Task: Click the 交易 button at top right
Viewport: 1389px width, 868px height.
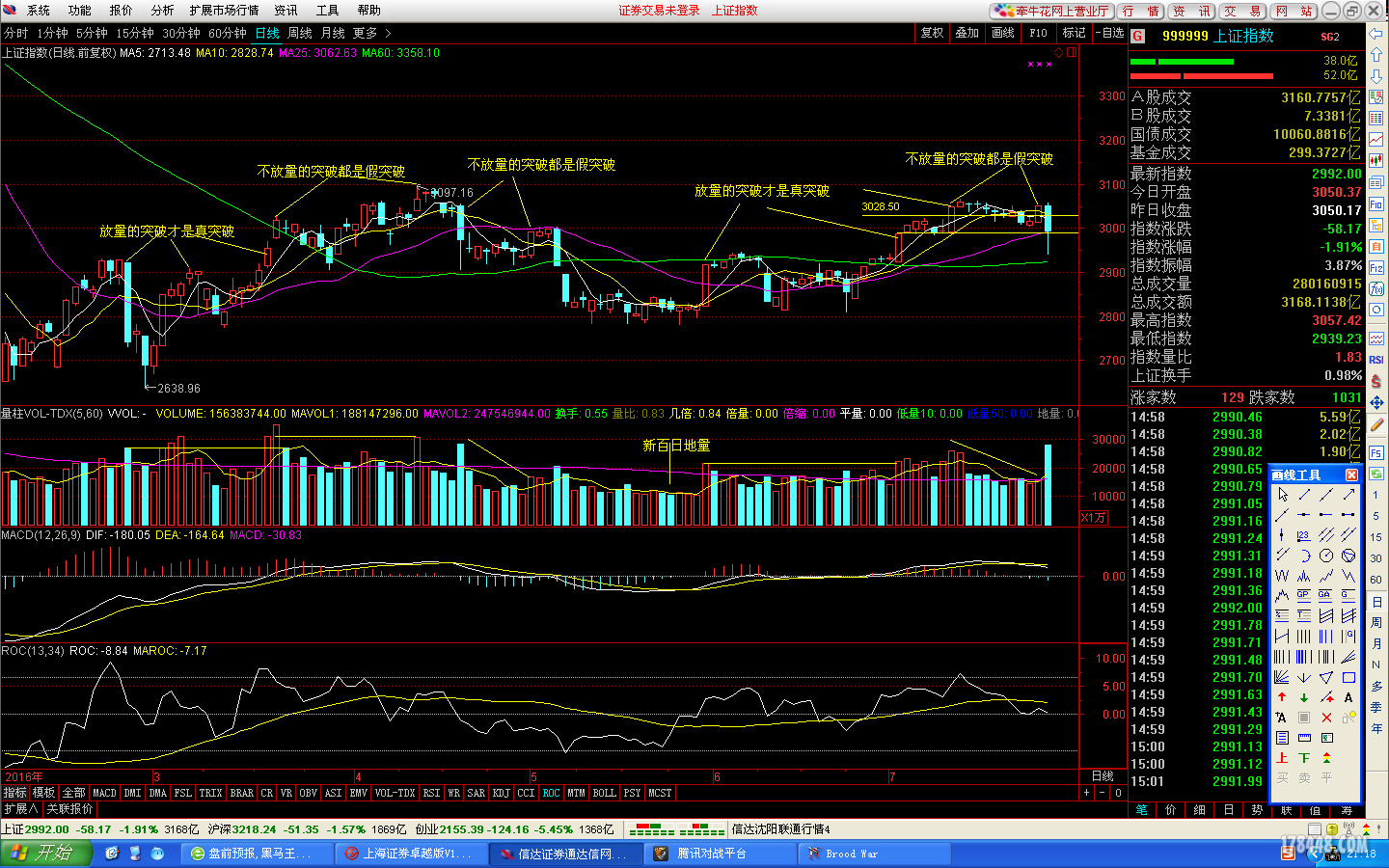Action: click(x=1241, y=11)
